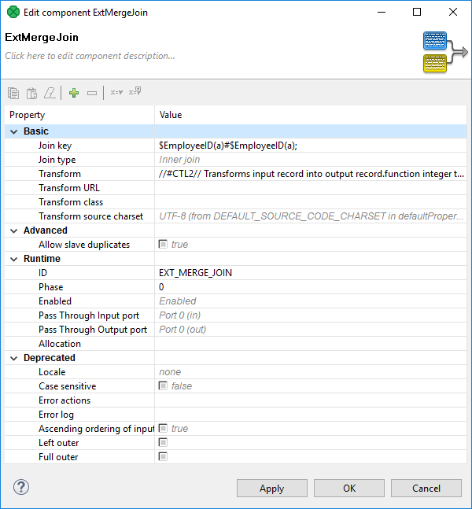The image size is (472, 509).
Task: Click the green plus add property icon
Action: pos(74,93)
